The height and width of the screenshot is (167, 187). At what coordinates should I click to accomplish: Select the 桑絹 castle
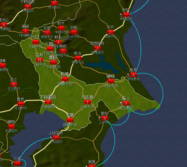(x=26, y=31)
